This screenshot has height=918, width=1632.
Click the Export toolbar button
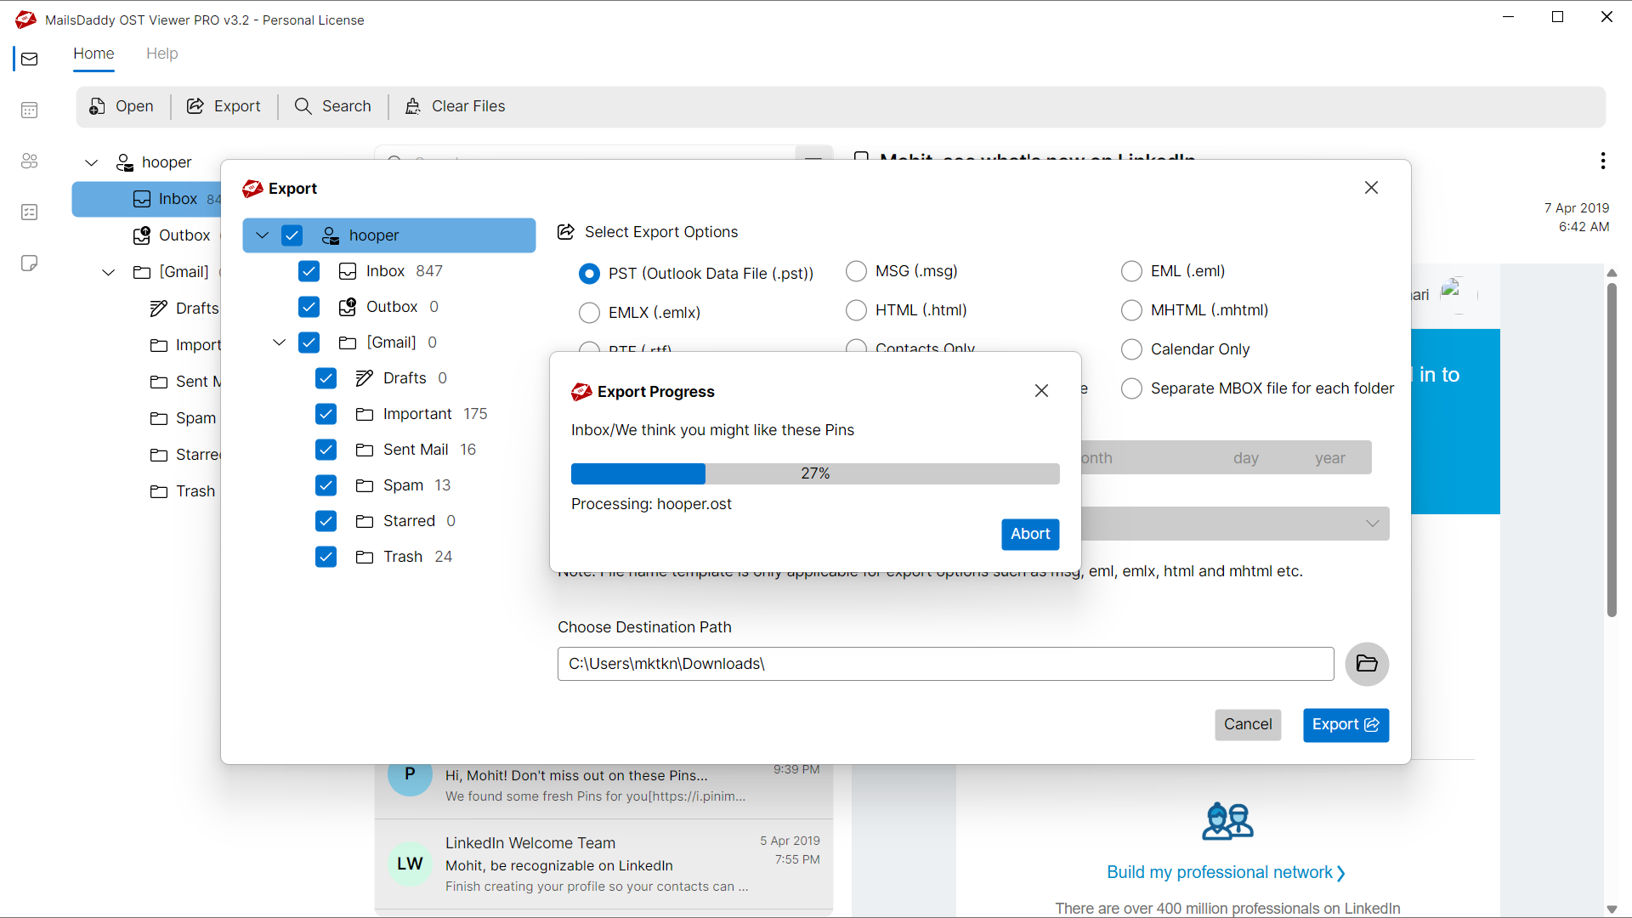click(x=224, y=106)
